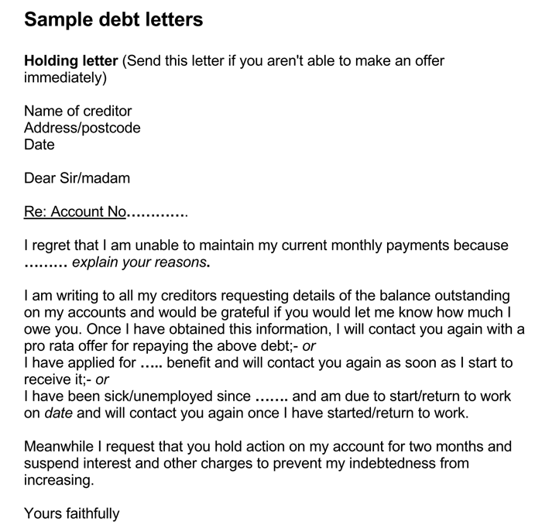Click the "Name of creditor" line
The width and height of the screenshot is (542, 532).
point(77,111)
